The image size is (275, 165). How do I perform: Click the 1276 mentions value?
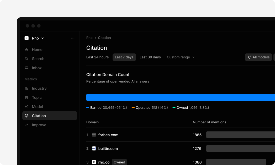coord(197,148)
